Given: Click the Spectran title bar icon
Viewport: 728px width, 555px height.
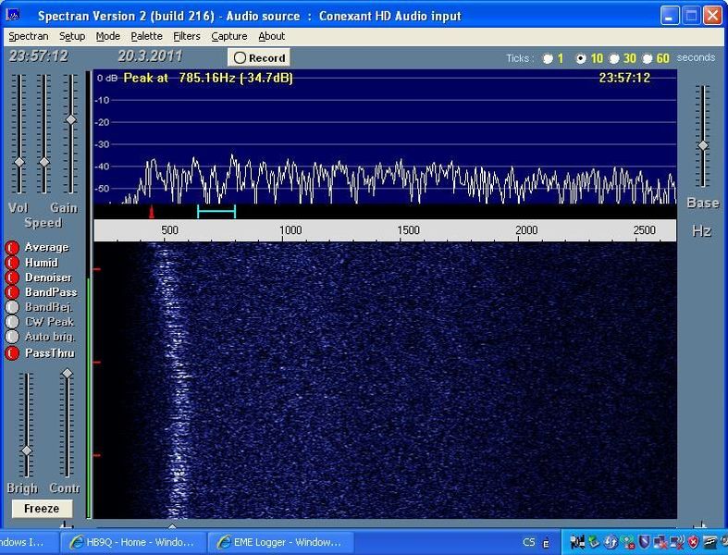Looking at the screenshot, I should click(x=13, y=15).
